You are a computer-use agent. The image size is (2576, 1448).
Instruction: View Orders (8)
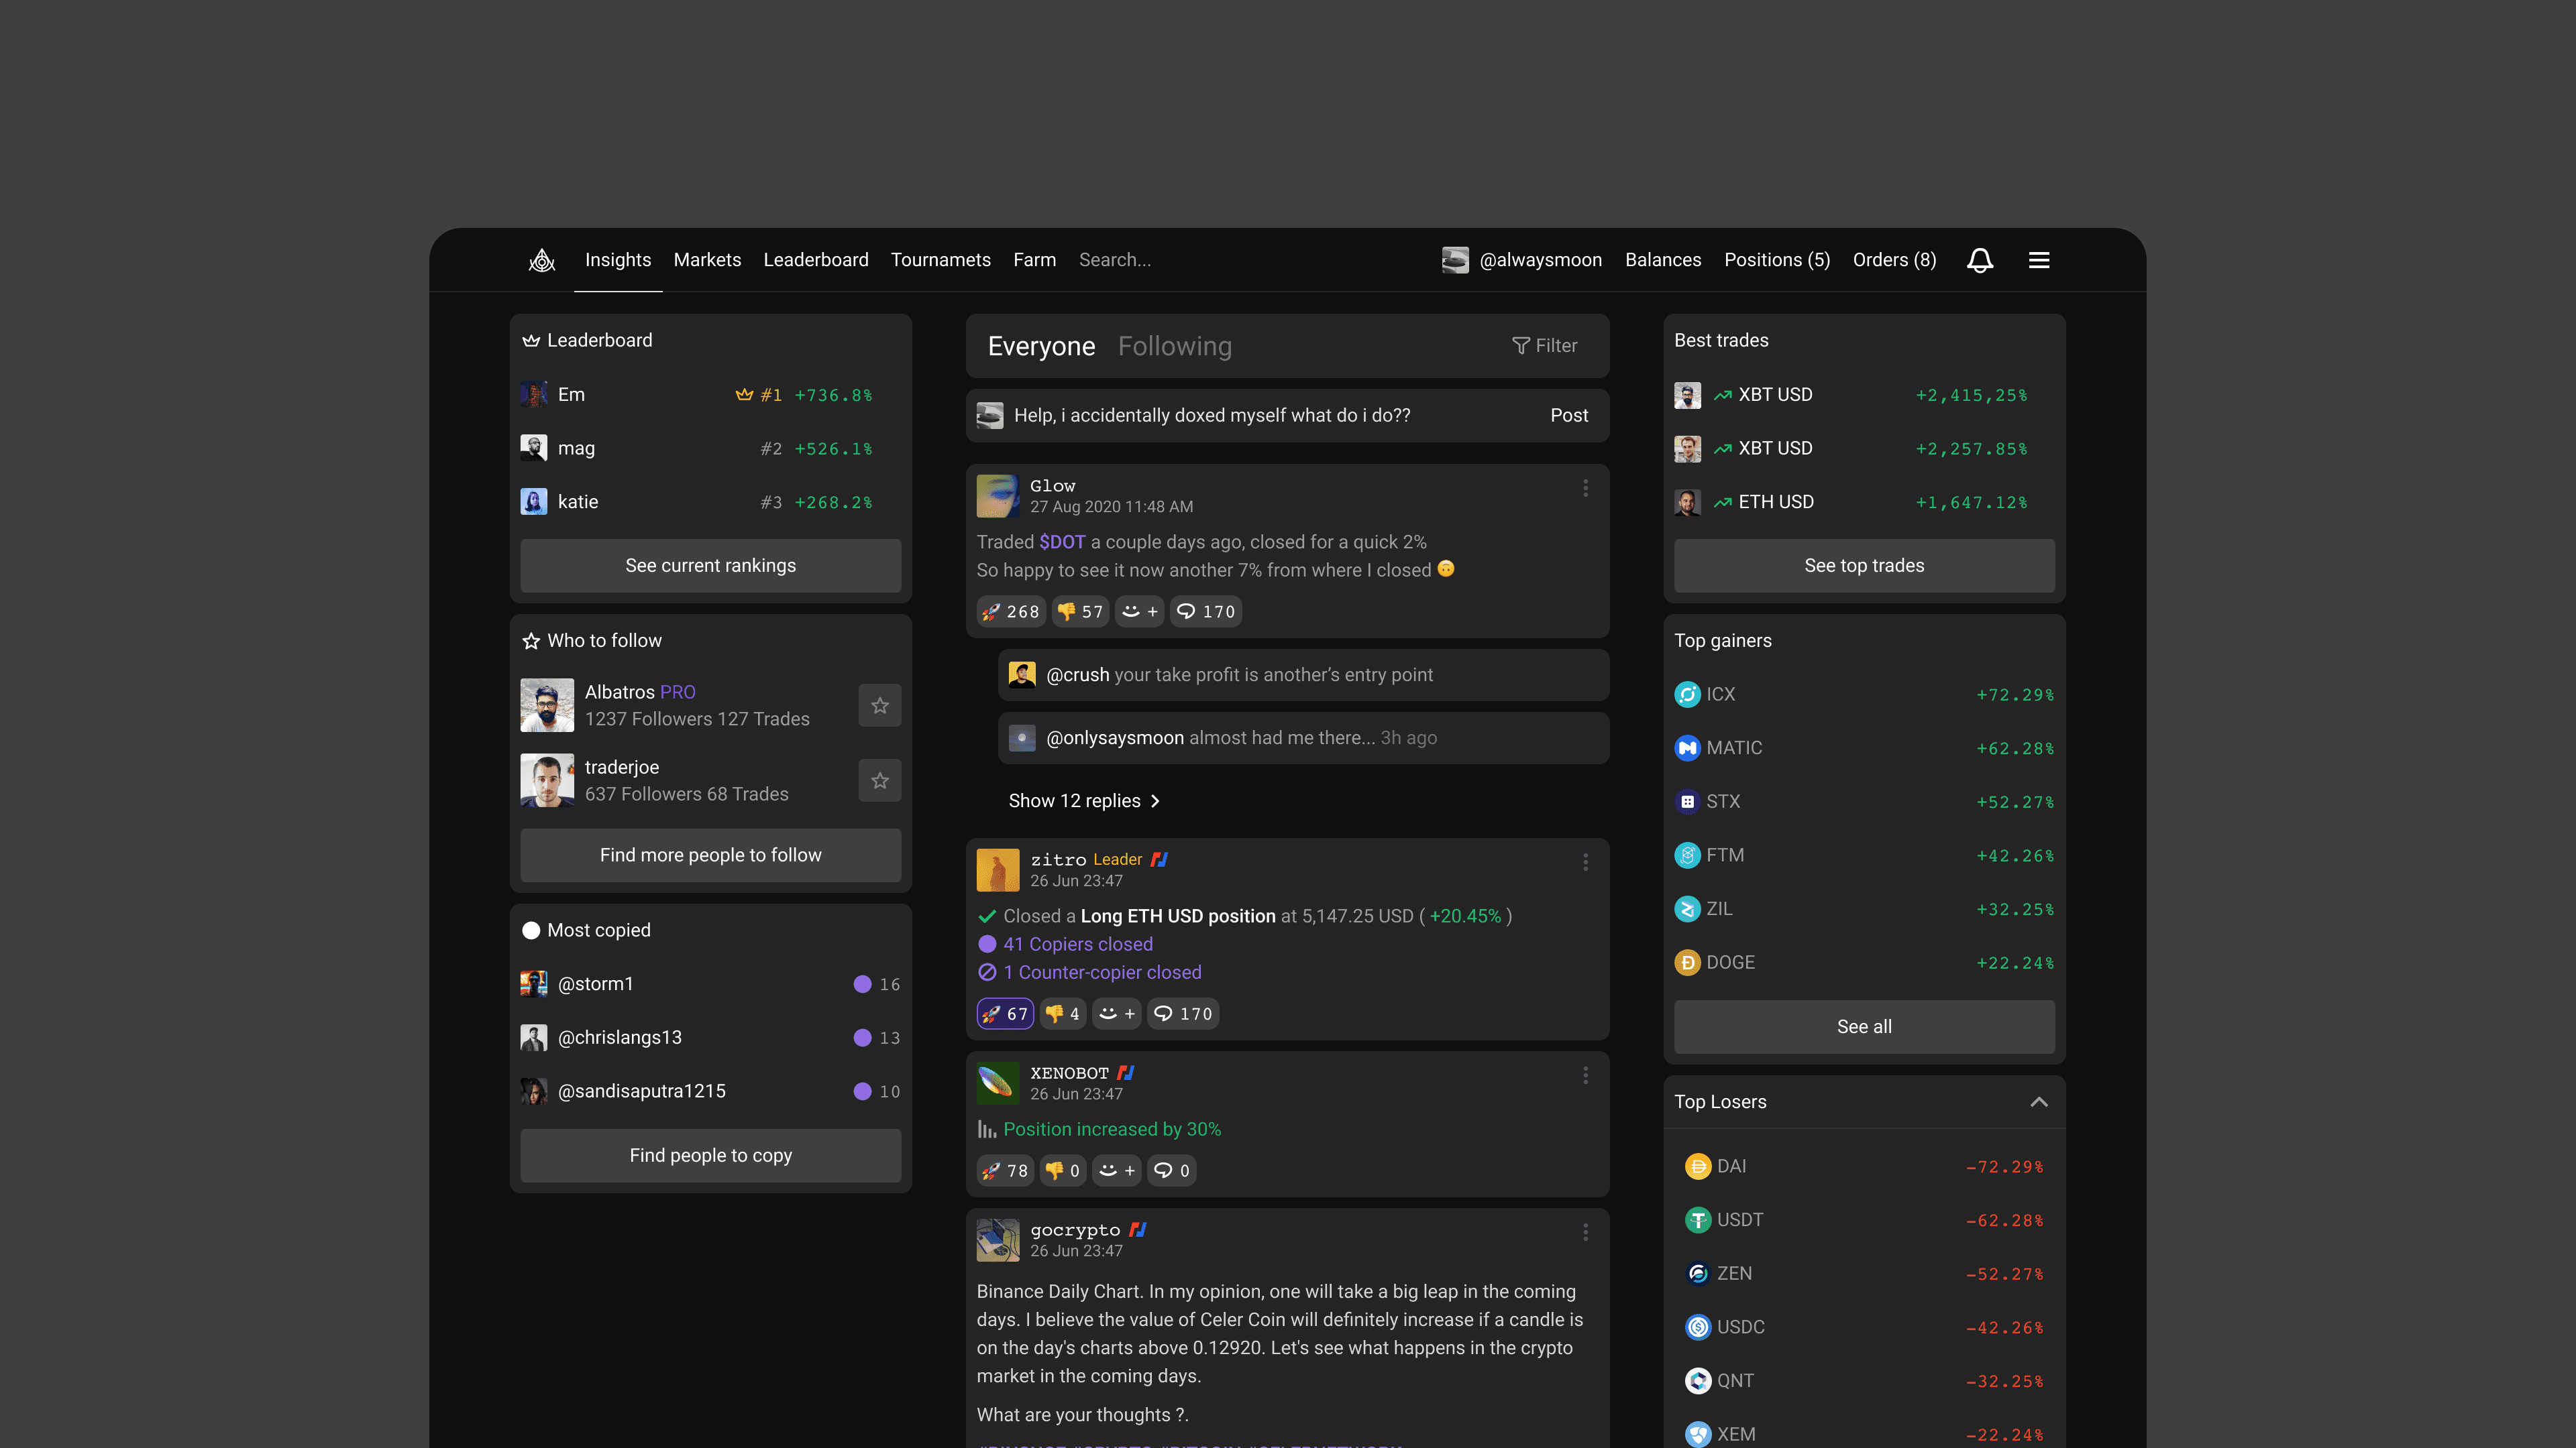pyautogui.click(x=1894, y=261)
